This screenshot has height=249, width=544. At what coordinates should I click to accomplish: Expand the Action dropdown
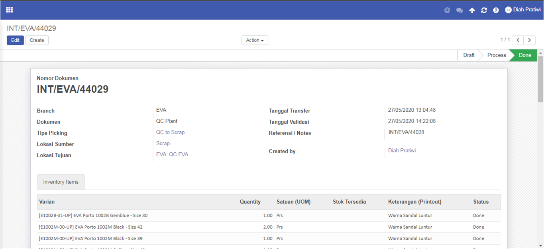click(255, 40)
